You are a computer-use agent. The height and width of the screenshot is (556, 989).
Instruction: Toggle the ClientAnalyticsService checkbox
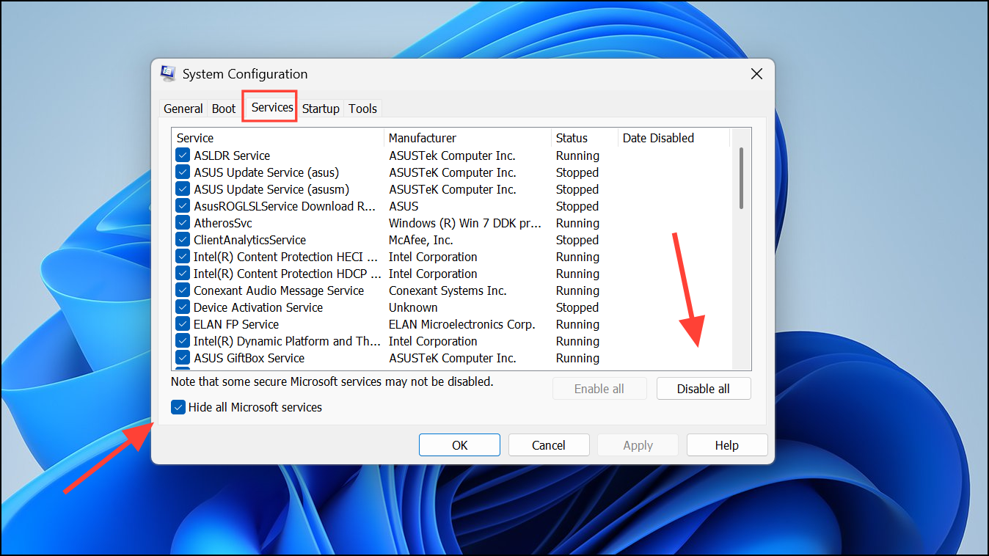click(x=182, y=239)
